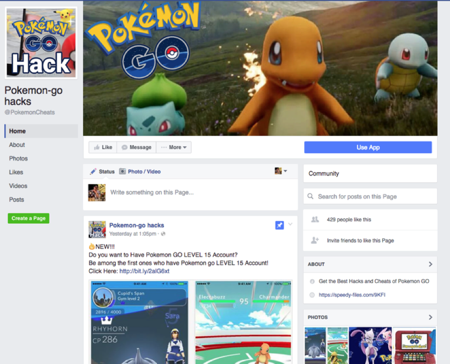
Task: Open the post options chevron menu
Action: (x=290, y=224)
